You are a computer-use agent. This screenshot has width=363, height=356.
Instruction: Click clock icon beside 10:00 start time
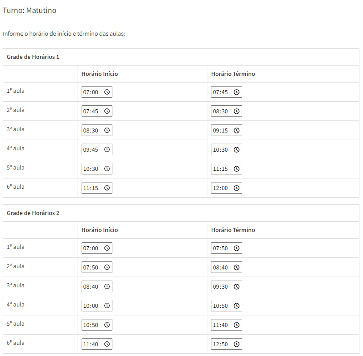point(107,306)
